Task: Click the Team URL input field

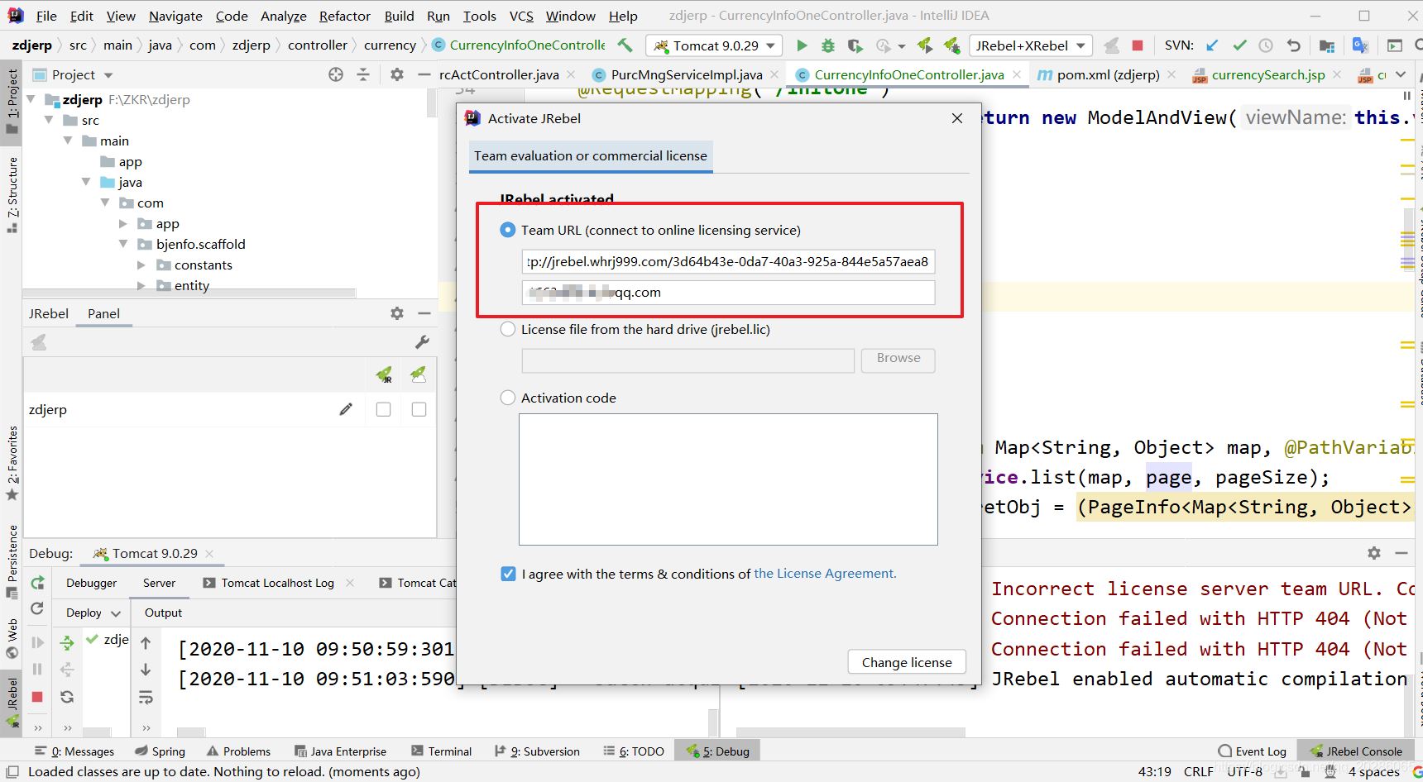Action: click(728, 261)
